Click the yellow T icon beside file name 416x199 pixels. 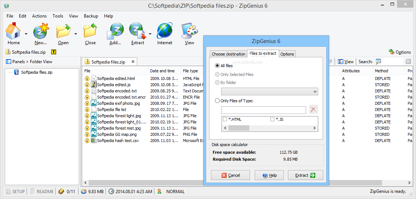pos(54,52)
